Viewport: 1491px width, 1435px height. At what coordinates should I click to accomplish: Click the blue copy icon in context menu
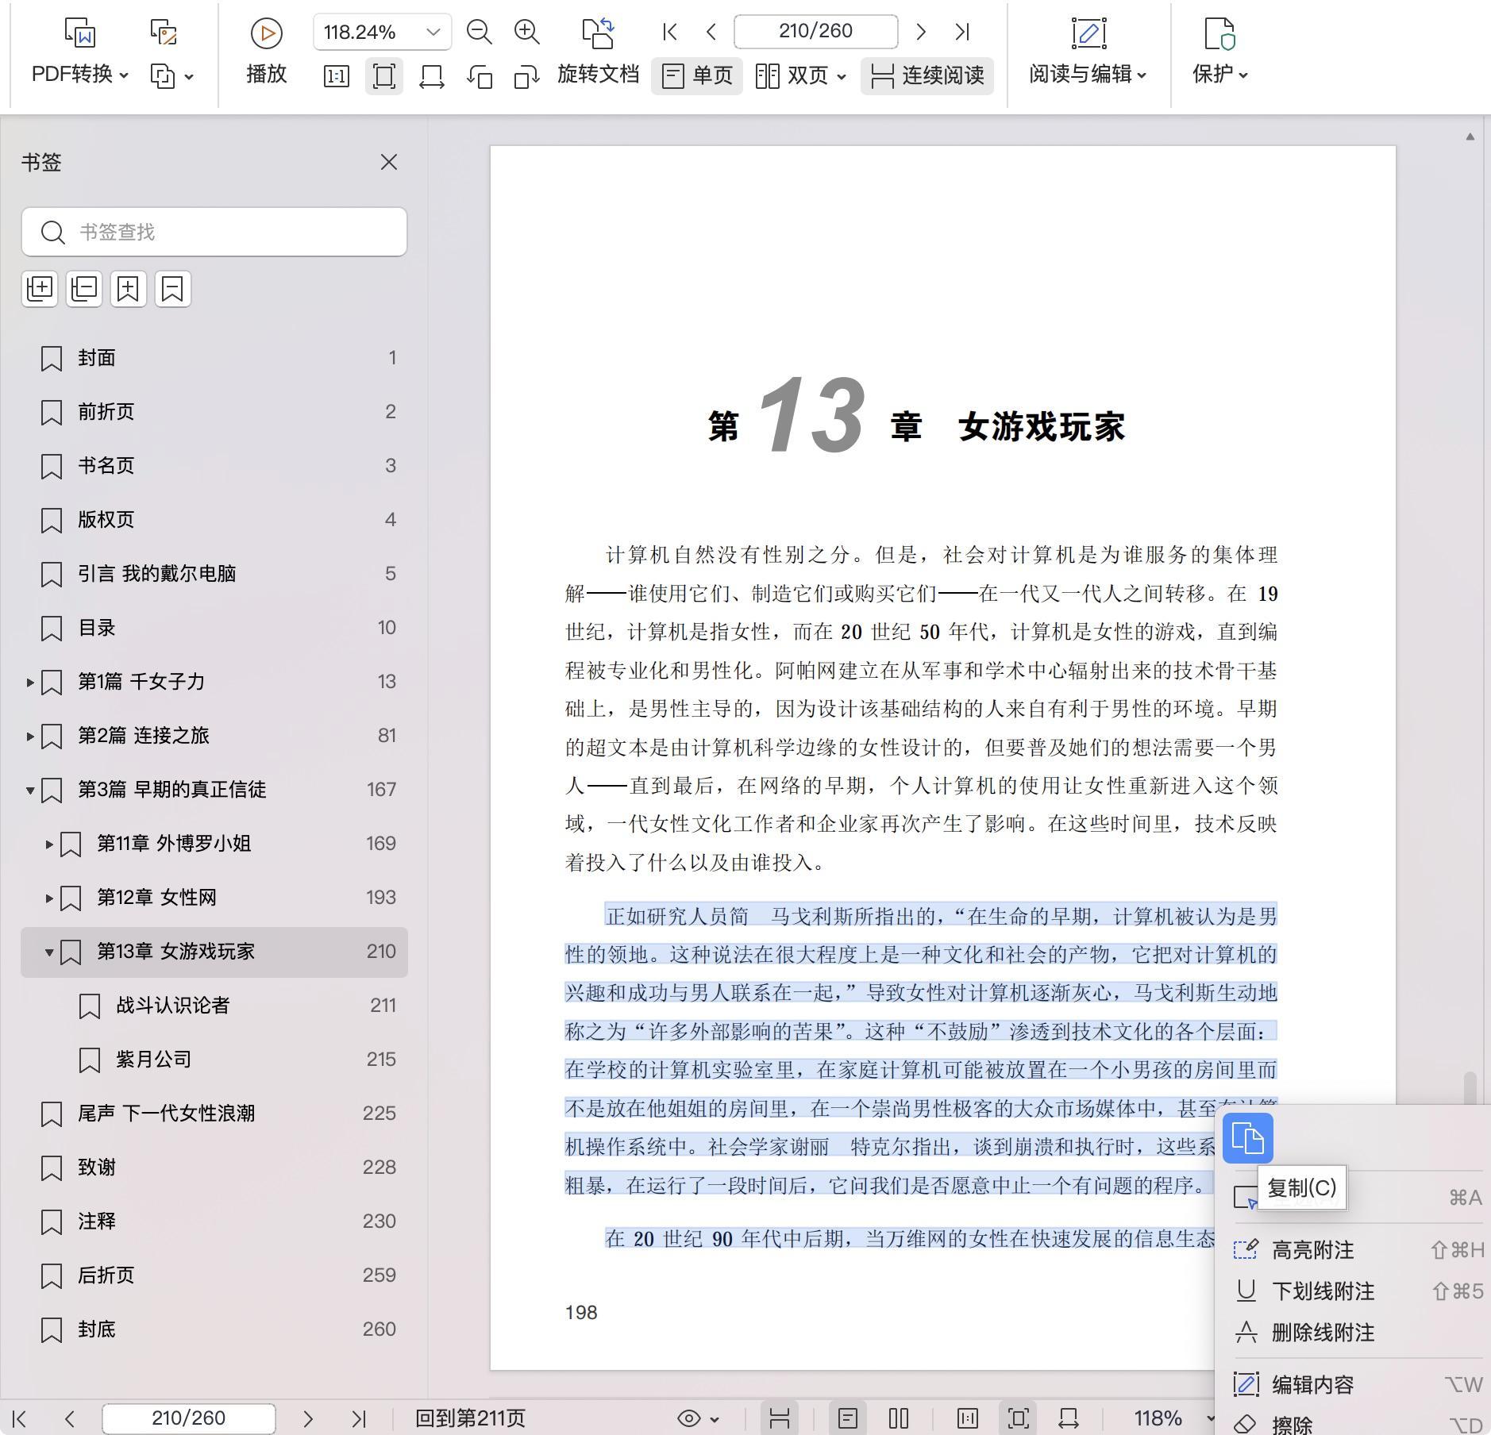[1247, 1138]
